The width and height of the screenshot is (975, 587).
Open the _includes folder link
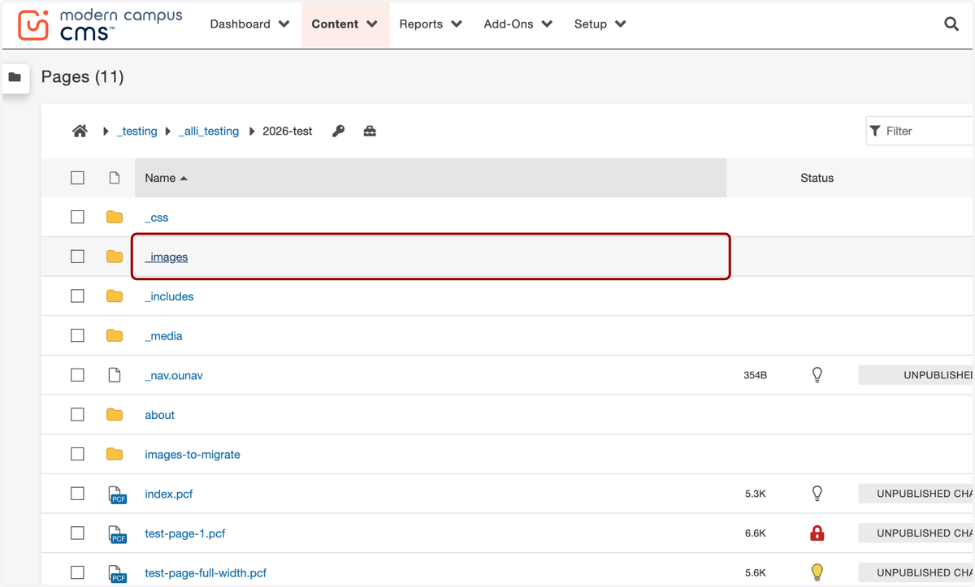pos(169,296)
